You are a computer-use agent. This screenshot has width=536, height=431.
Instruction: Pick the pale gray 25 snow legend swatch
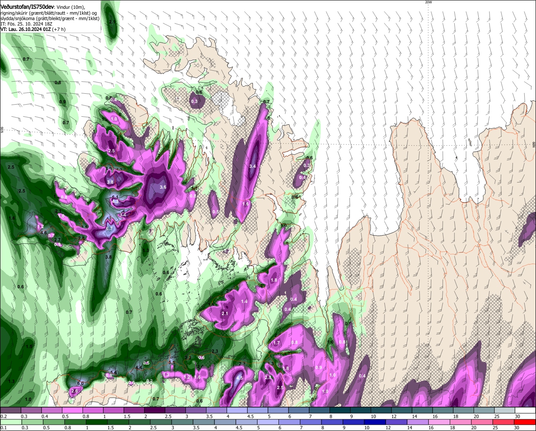505,410
